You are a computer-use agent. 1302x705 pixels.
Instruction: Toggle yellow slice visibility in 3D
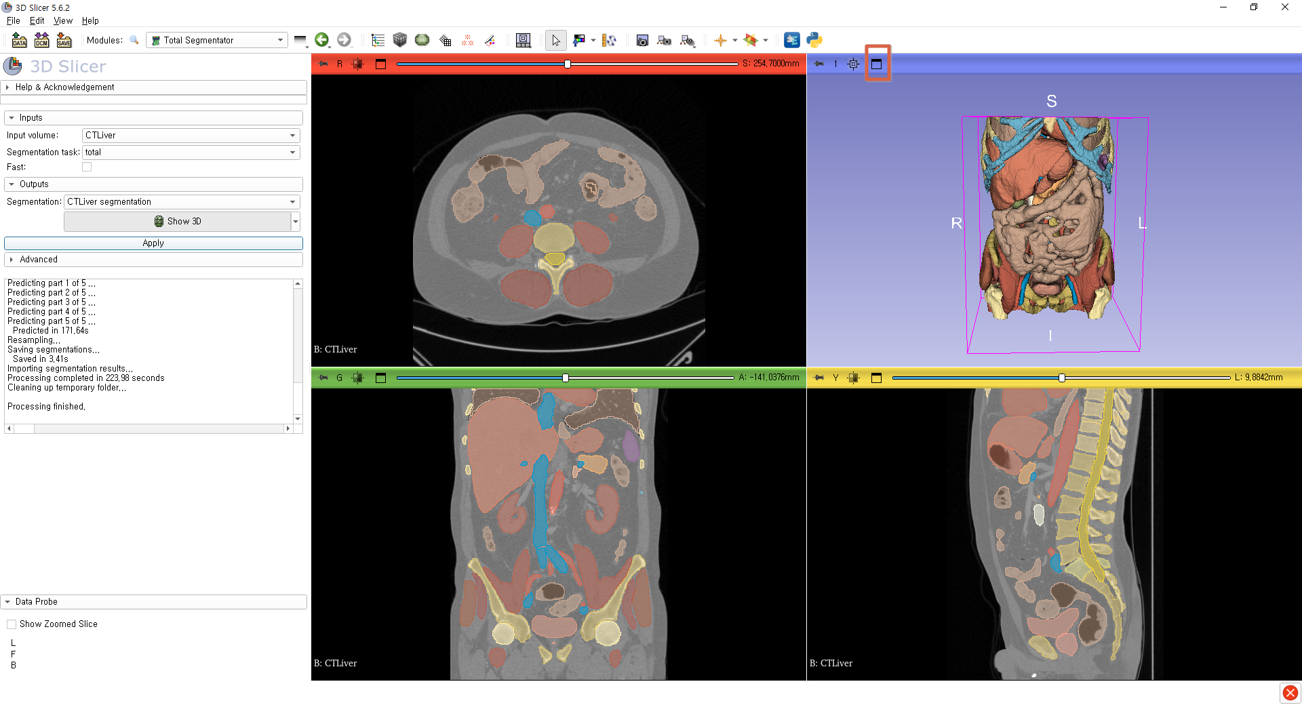pos(854,378)
